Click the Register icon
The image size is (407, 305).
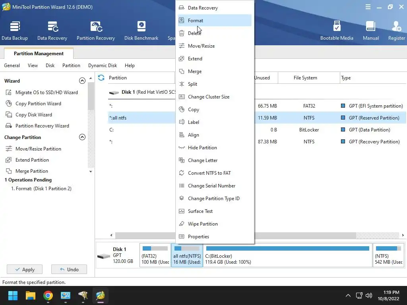pos(396,31)
